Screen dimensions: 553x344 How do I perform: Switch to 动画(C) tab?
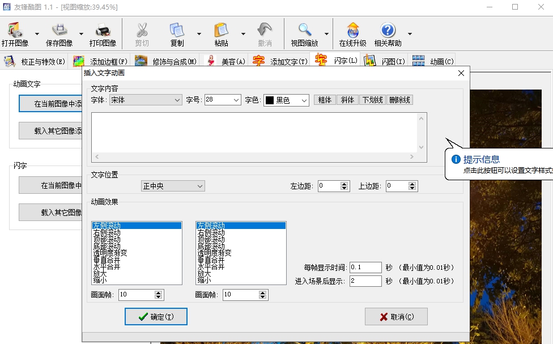click(x=432, y=61)
